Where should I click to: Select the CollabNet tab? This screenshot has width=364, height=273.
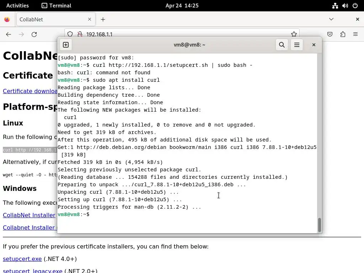pos(55,19)
